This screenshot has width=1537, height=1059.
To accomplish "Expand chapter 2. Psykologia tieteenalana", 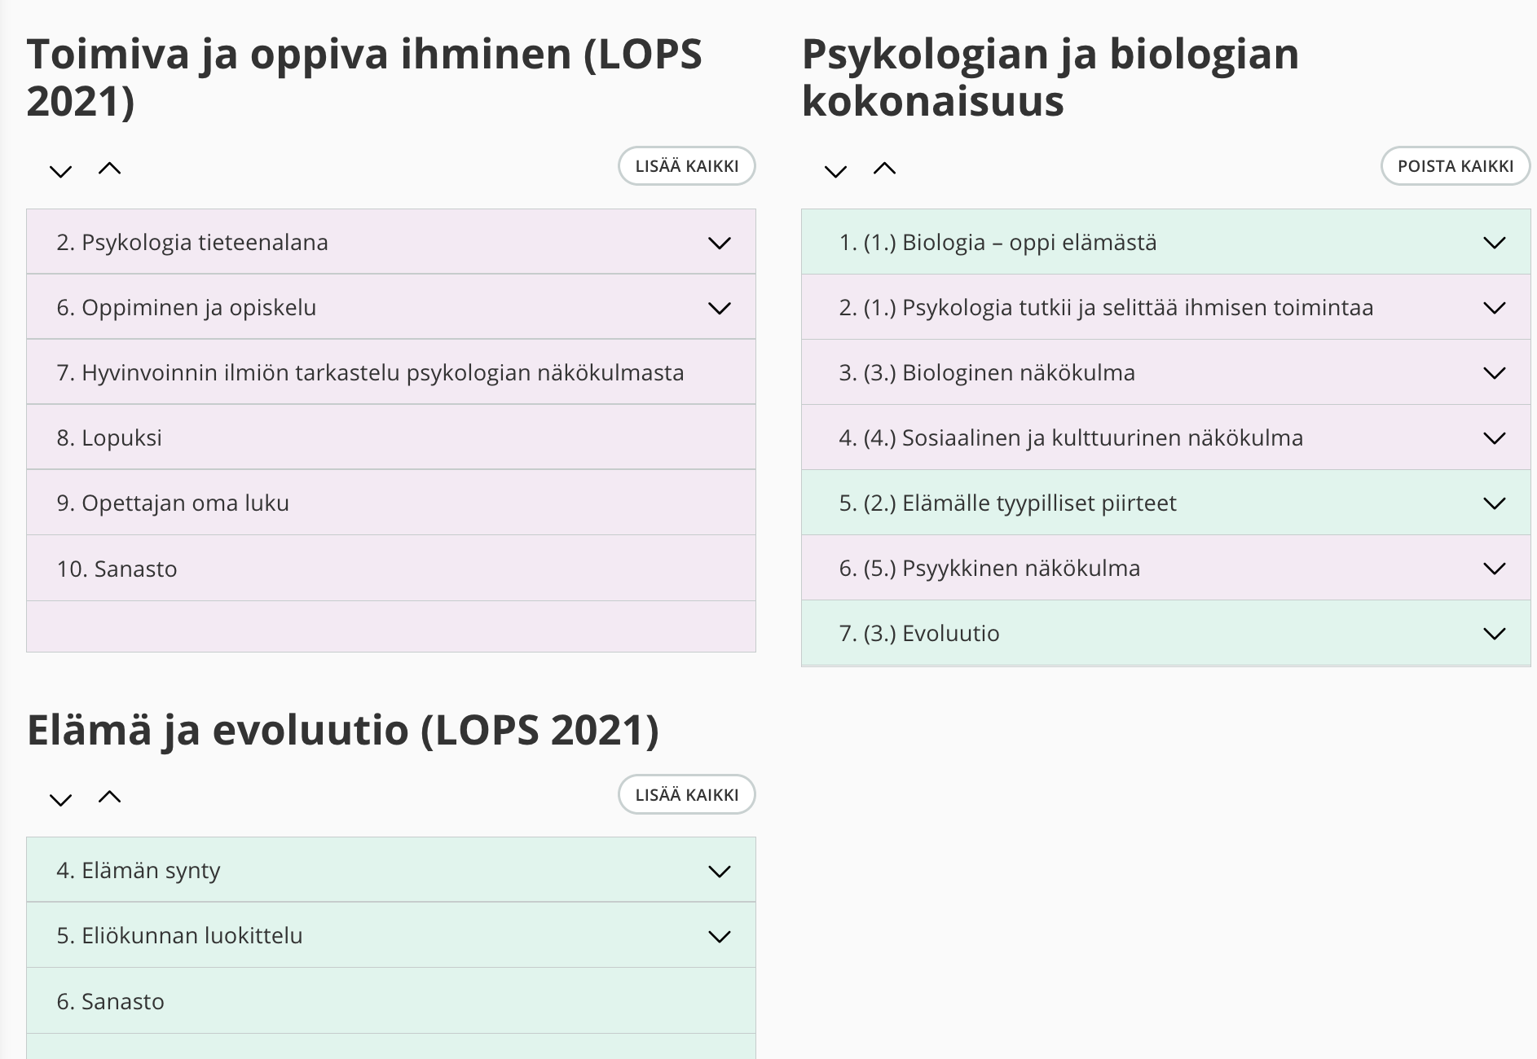I will pyautogui.click(x=719, y=243).
